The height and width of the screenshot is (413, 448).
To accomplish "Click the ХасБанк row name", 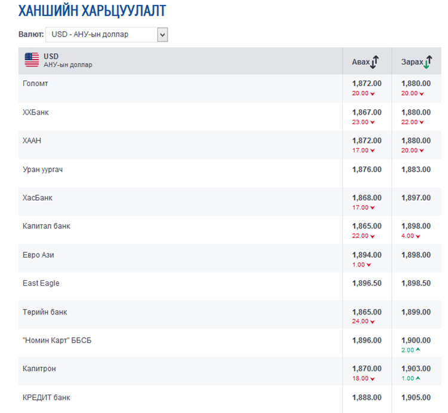I will click(38, 198).
